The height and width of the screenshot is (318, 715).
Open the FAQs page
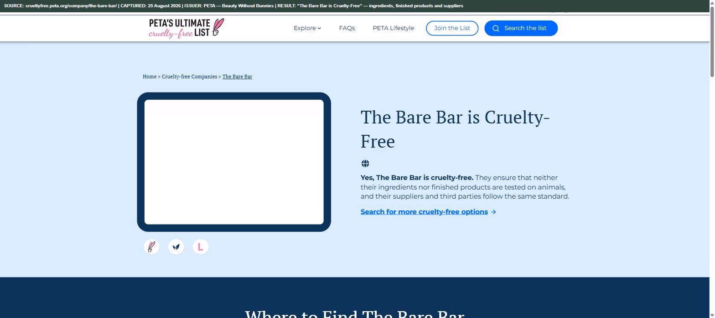tap(347, 28)
